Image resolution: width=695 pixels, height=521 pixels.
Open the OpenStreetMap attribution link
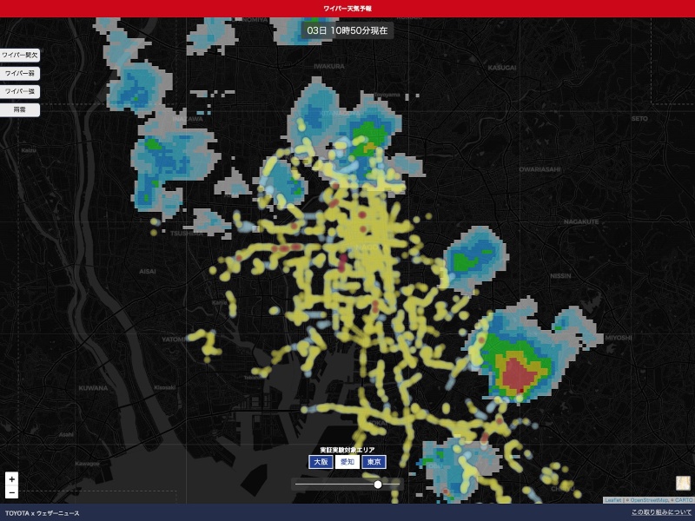[650, 500]
